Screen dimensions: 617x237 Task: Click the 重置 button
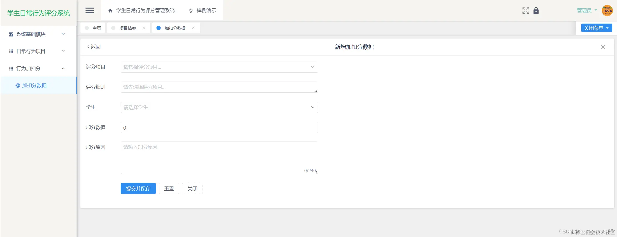coord(169,188)
